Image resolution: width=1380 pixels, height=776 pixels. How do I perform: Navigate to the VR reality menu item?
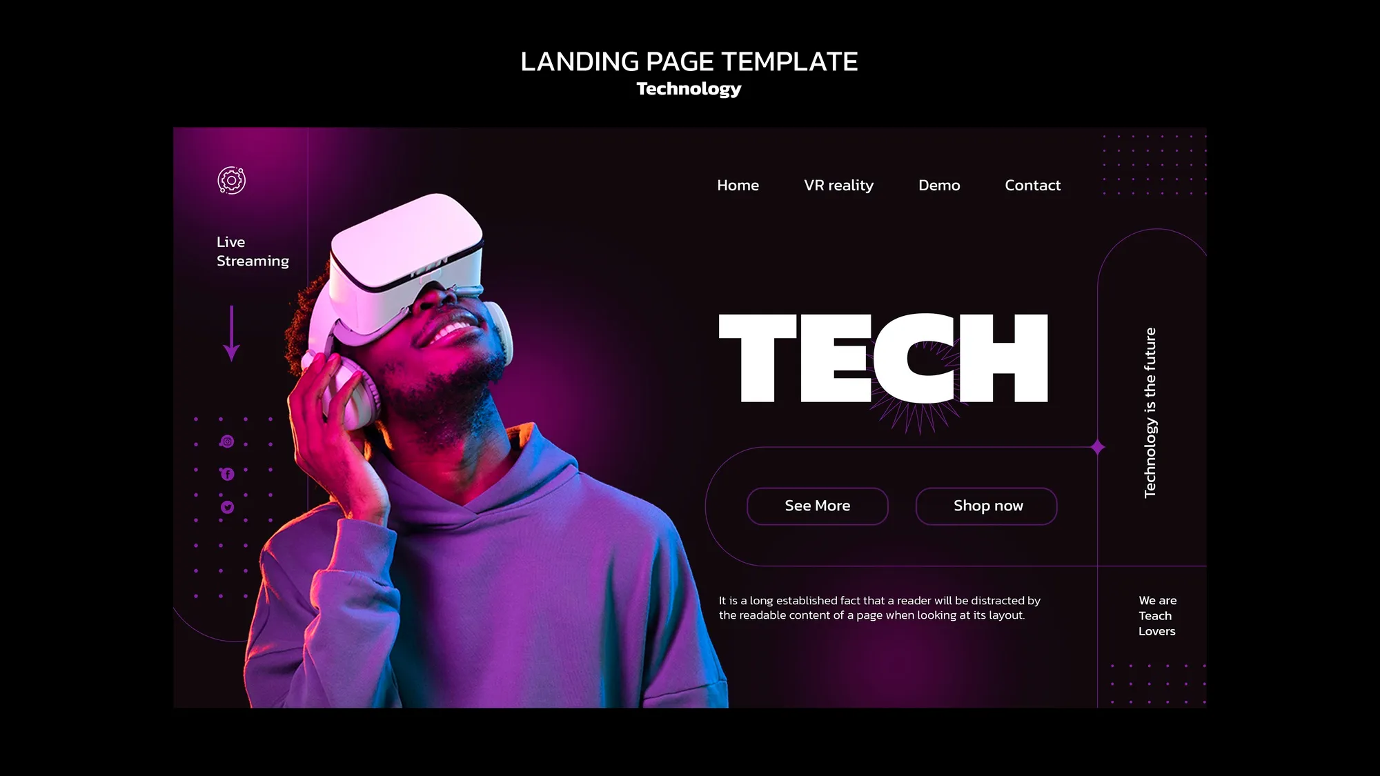[x=839, y=185]
